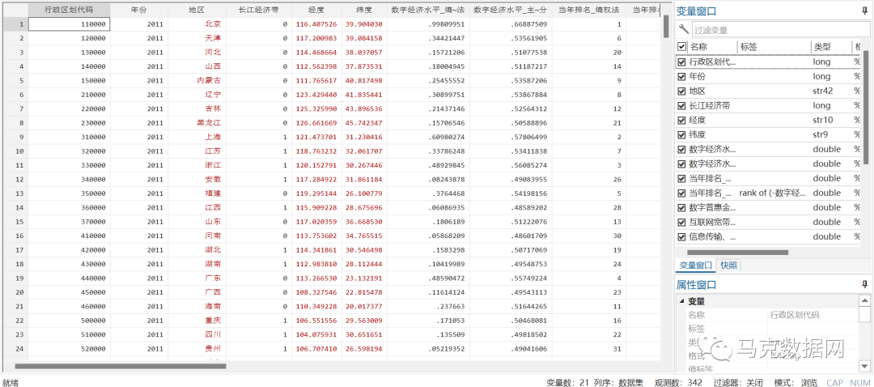This screenshot has width=874, height=387.
Task: Collapse the 变量 section in 属性窗口
Action: point(681,301)
